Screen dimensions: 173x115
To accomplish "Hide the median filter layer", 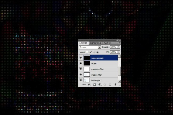I will pos(81,75).
